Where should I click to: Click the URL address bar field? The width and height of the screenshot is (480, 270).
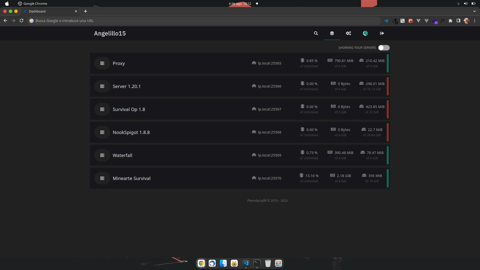[x=200, y=21]
